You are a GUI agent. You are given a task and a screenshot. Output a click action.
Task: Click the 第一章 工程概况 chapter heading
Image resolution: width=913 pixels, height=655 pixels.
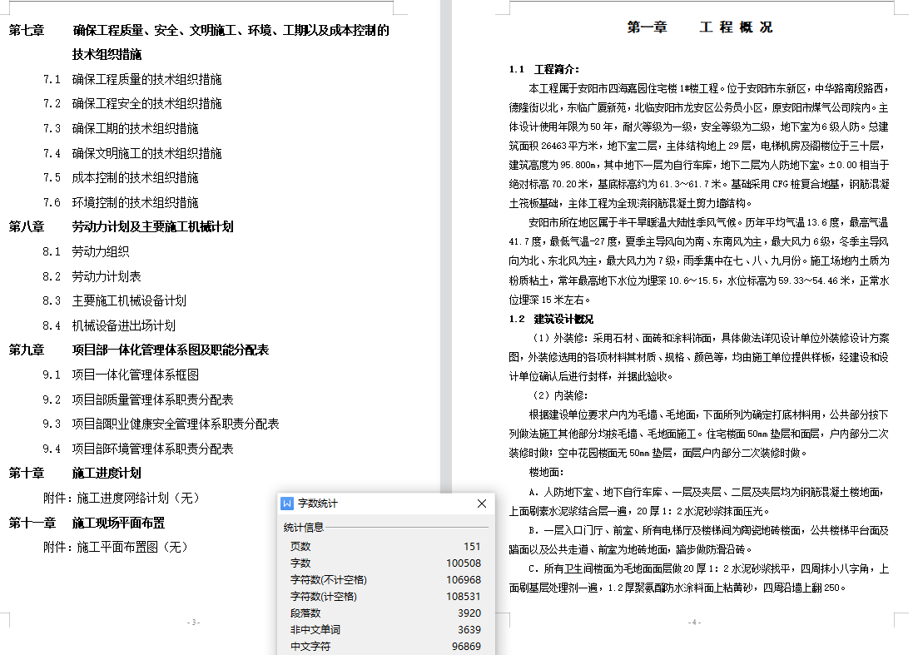699,27
